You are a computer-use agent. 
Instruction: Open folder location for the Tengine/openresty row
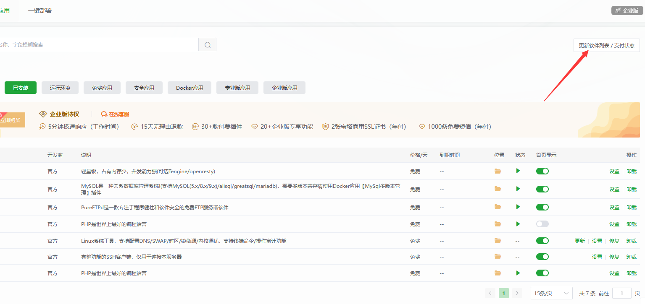tap(498, 171)
